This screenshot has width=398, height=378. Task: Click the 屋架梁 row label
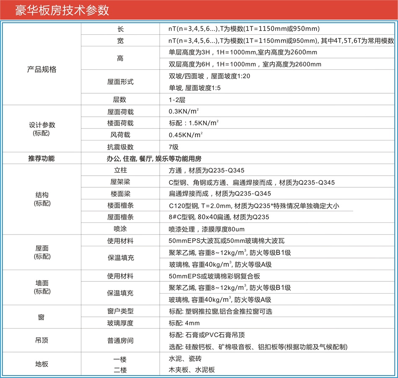pyautogui.click(x=120, y=182)
